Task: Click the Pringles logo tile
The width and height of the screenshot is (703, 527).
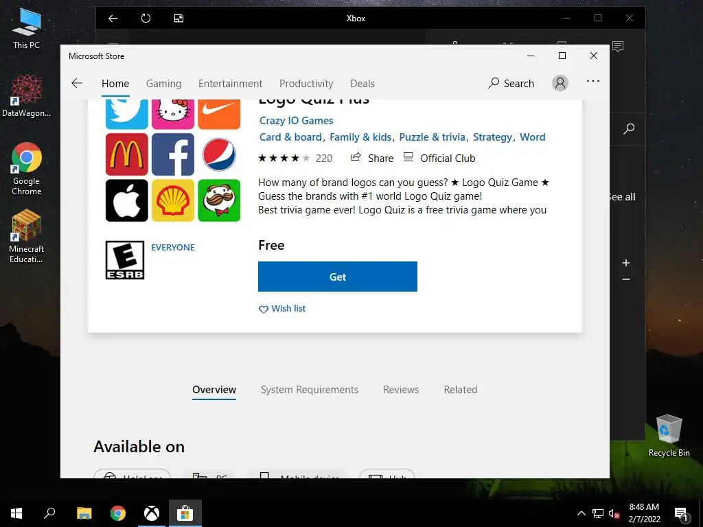Action: coord(219,200)
